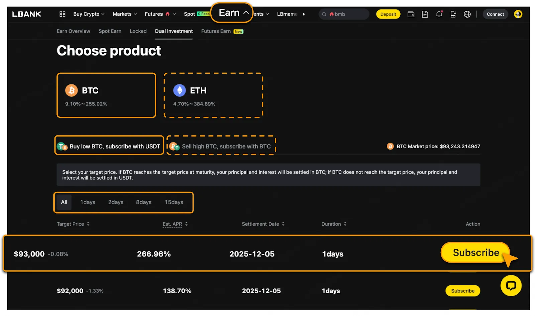535x316 pixels.
Task: Select the ETH product card
Action: [213, 95]
